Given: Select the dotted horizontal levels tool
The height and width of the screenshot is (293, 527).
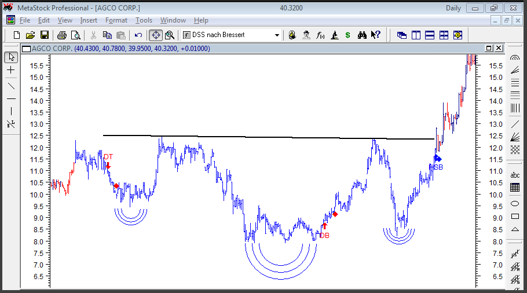Looking at the screenshot, I should click(515, 95).
